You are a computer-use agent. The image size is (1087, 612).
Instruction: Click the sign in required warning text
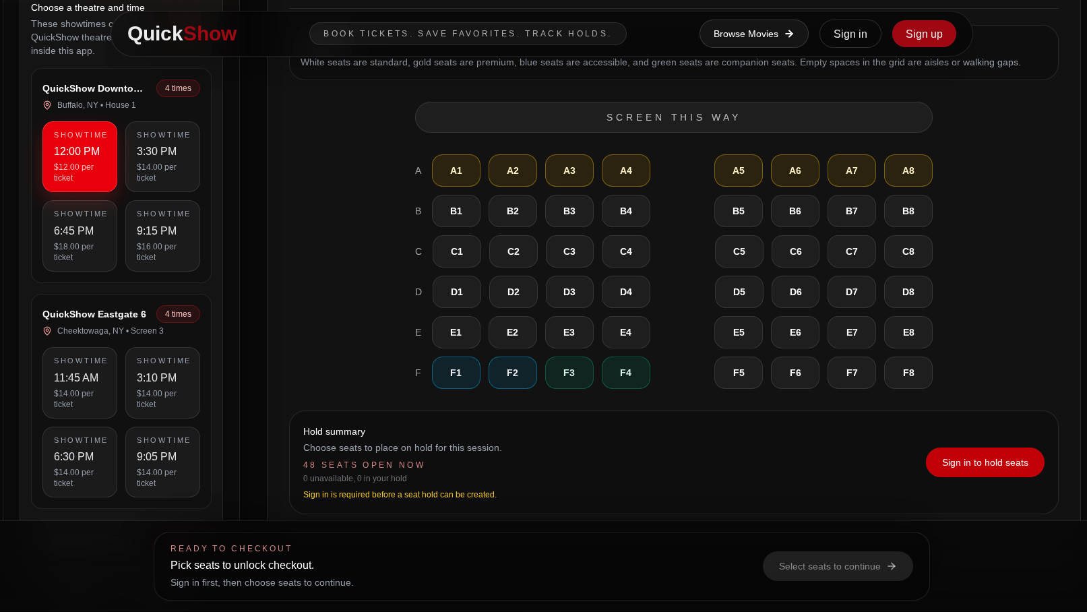point(400,495)
